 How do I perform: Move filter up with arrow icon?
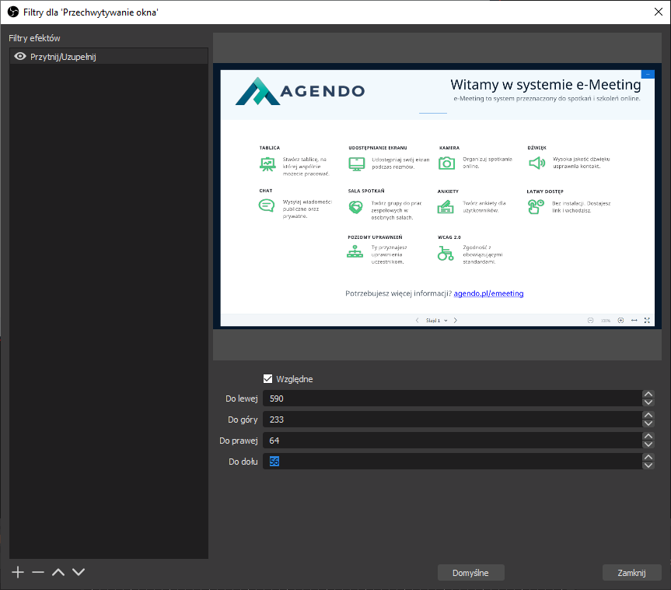pyautogui.click(x=58, y=572)
